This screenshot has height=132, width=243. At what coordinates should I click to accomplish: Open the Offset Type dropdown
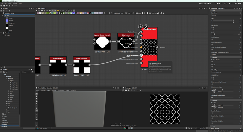(226, 72)
